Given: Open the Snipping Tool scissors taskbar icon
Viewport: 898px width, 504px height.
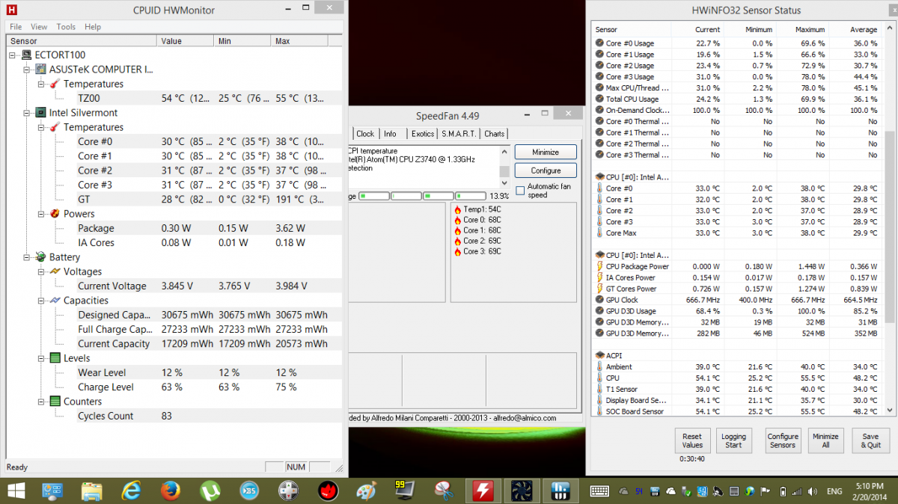Looking at the screenshot, I should 442,491.
